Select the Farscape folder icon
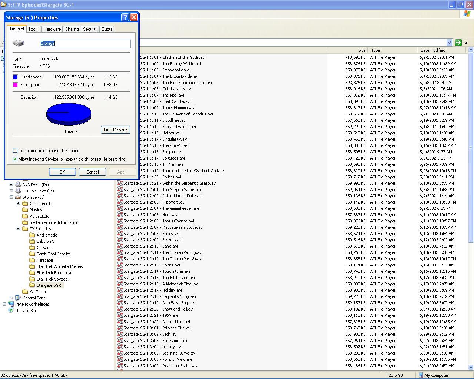The width and height of the screenshot is (474, 379). click(32, 260)
